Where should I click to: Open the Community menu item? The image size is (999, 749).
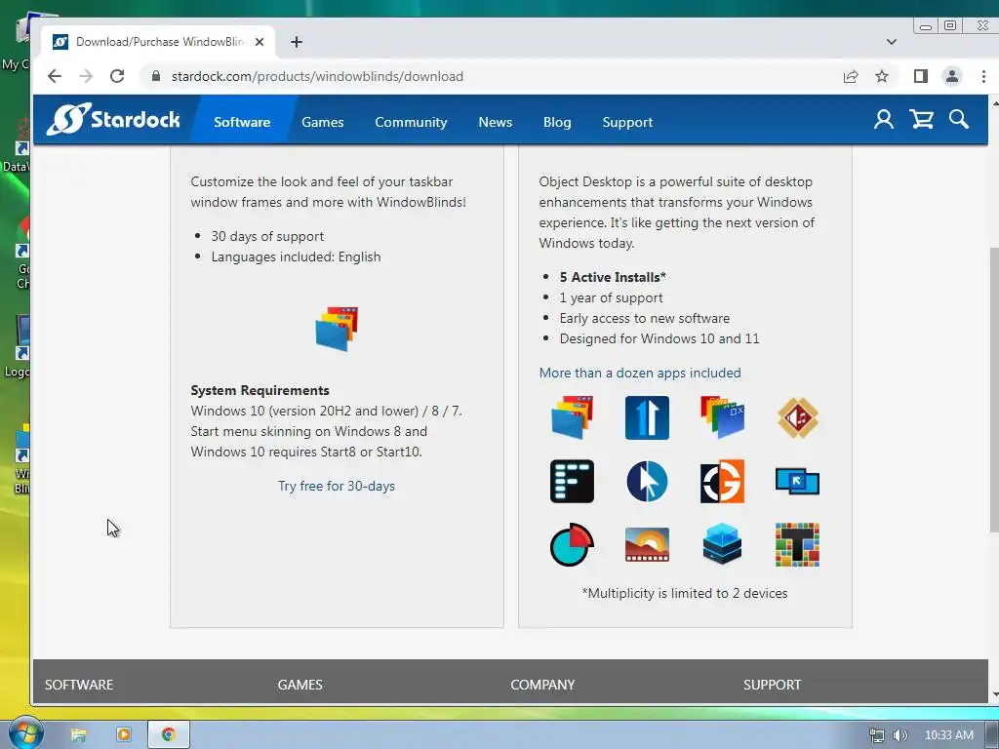point(411,122)
